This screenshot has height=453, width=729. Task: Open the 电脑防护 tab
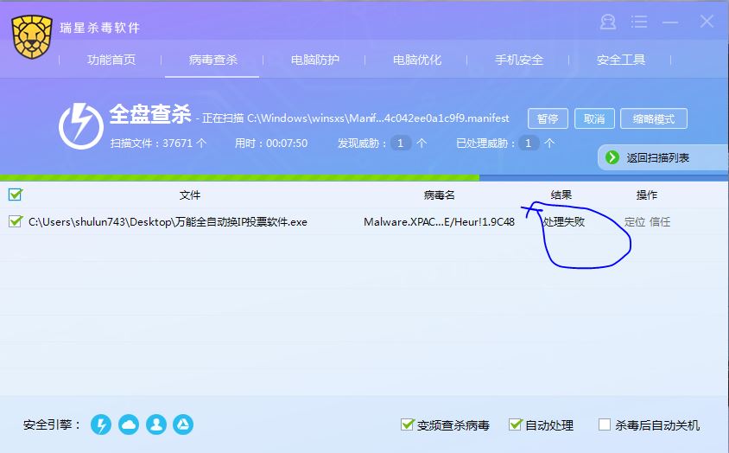[314, 60]
